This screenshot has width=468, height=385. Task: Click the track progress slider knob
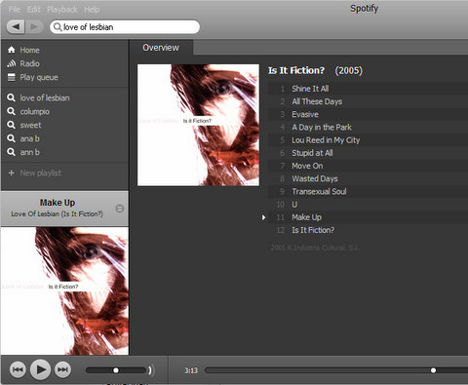click(433, 370)
